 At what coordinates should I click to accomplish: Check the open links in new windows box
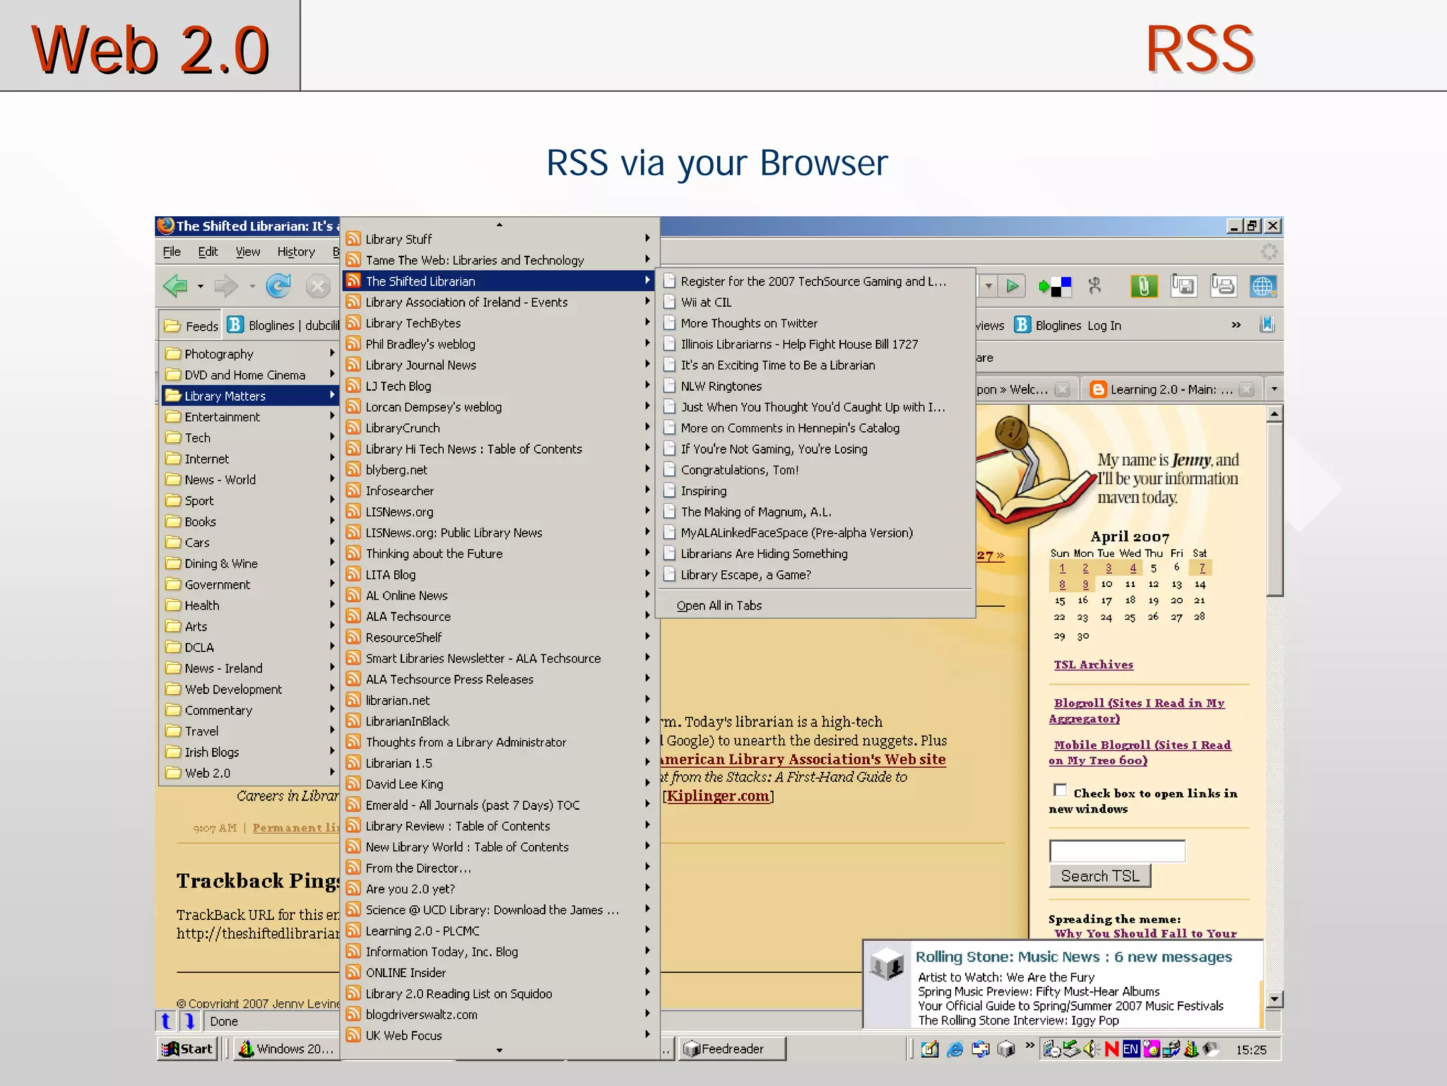[x=1060, y=790]
